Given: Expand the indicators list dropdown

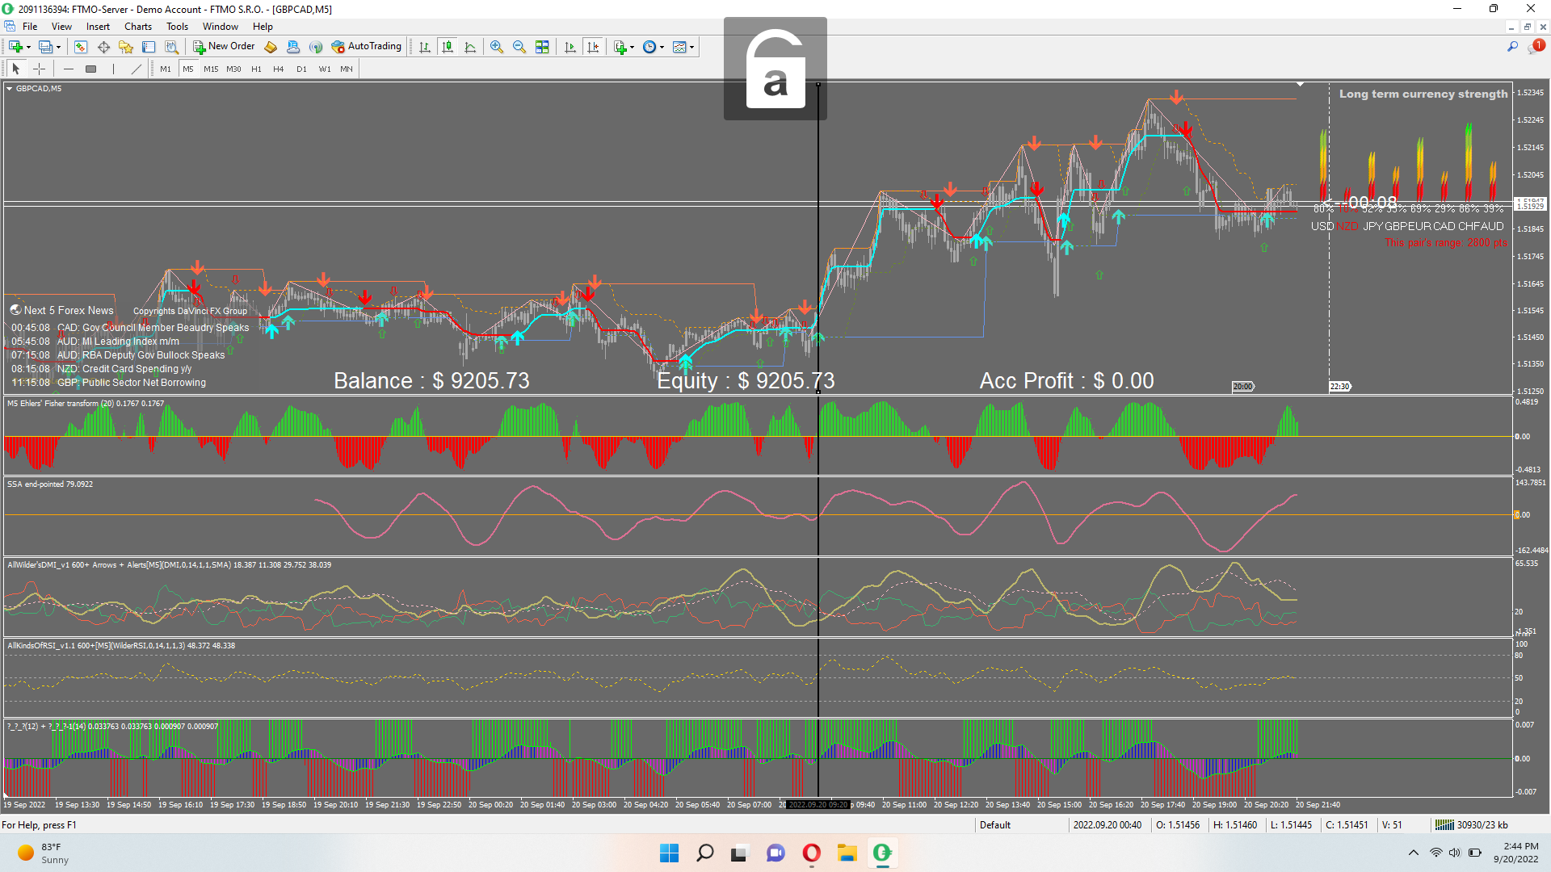Looking at the screenshot, I should [632, 47].
